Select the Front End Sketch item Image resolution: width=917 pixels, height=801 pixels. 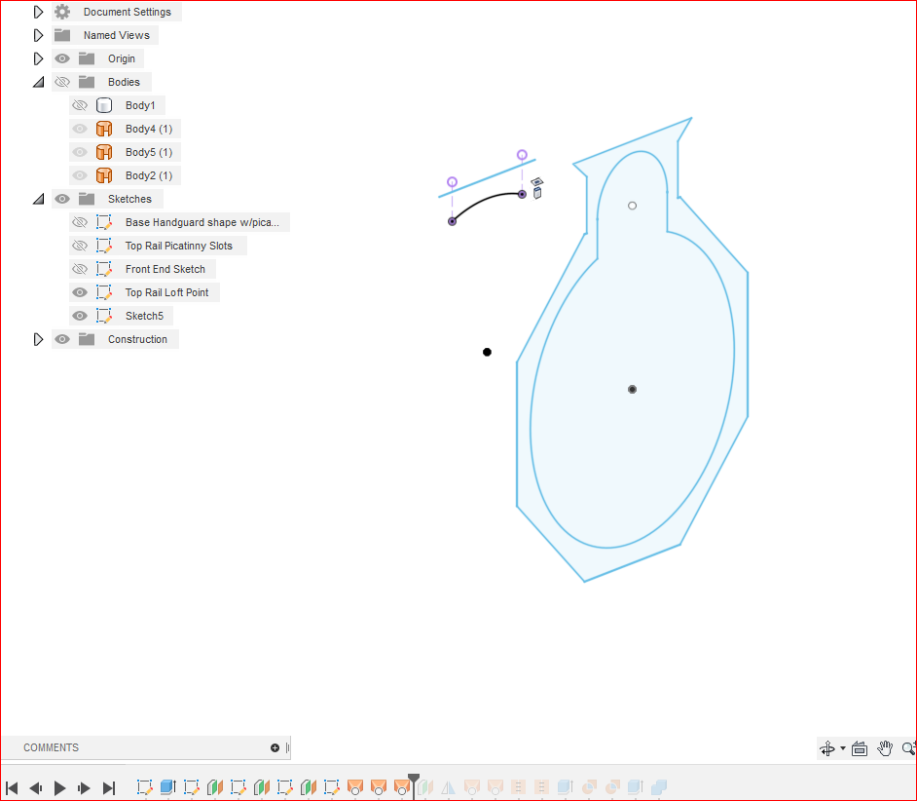165,268
